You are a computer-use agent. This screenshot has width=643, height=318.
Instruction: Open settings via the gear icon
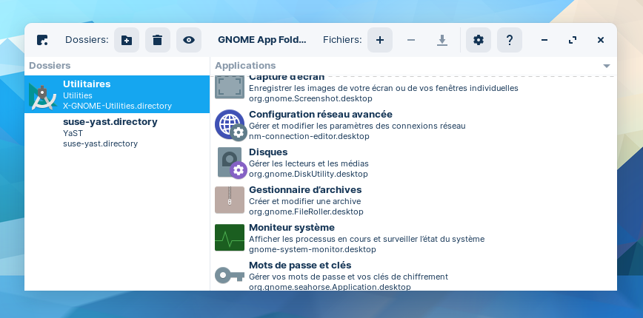pos(479,40)
